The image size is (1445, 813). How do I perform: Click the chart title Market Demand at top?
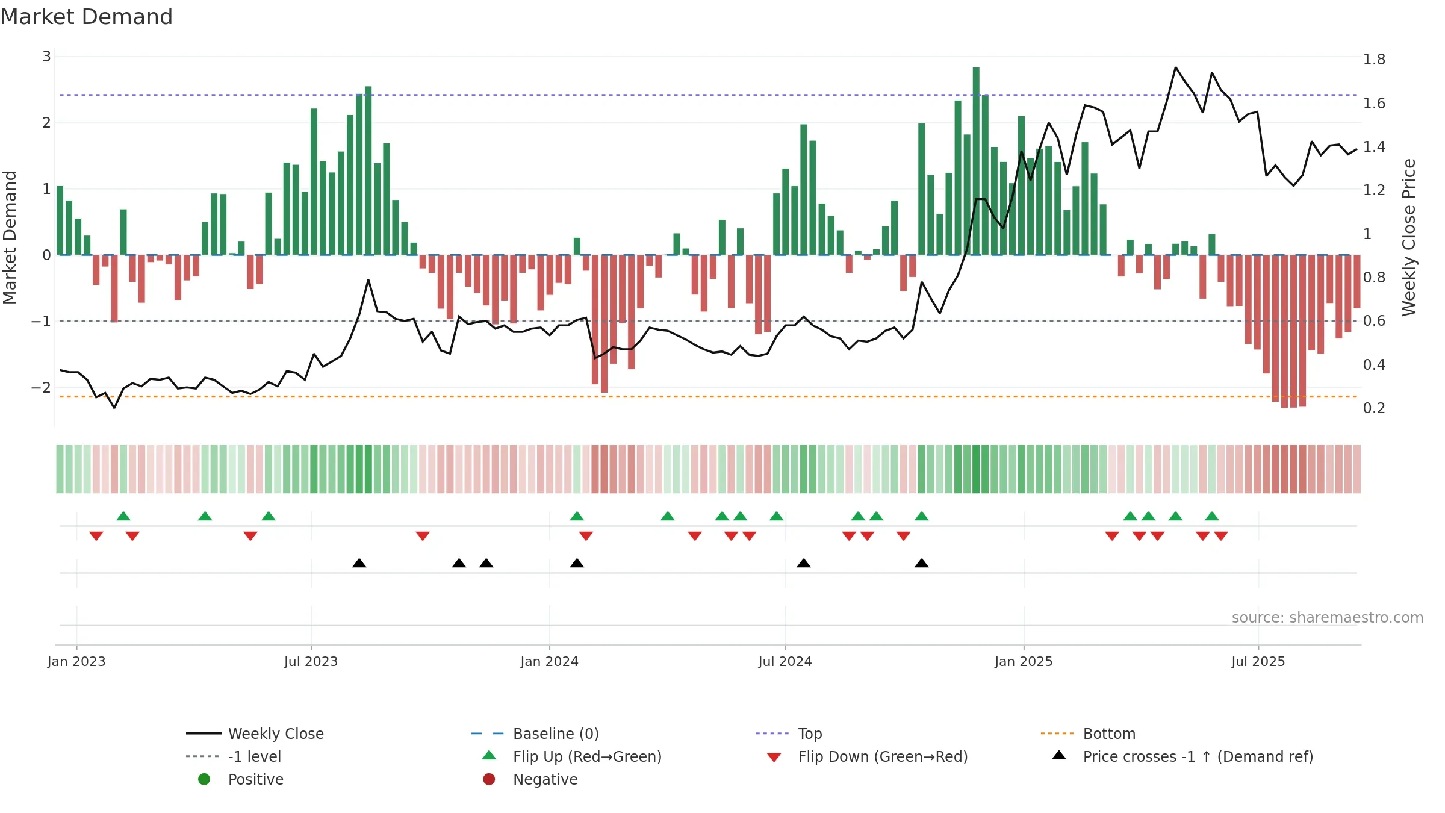tap(87, 17)
